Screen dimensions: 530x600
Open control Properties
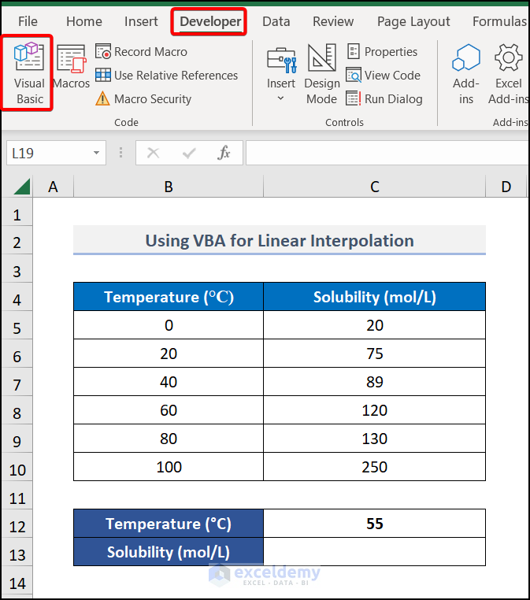click(x=383, y=52)
